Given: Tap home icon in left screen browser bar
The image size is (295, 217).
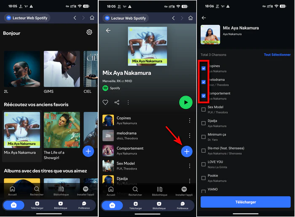Looking at the screenshot, I should click(x=92, y=18).
